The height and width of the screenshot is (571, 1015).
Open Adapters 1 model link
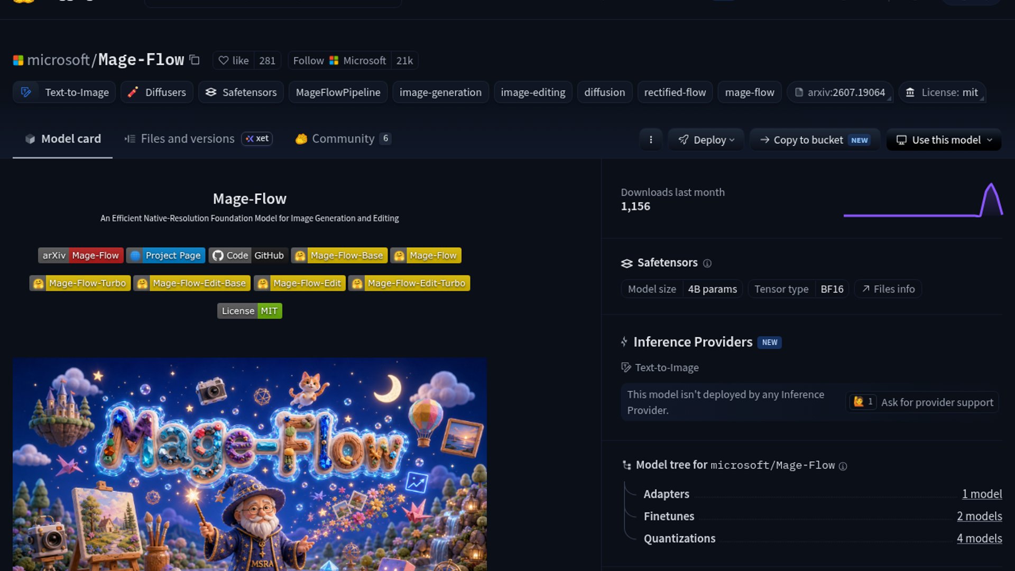tap(982, 494)
